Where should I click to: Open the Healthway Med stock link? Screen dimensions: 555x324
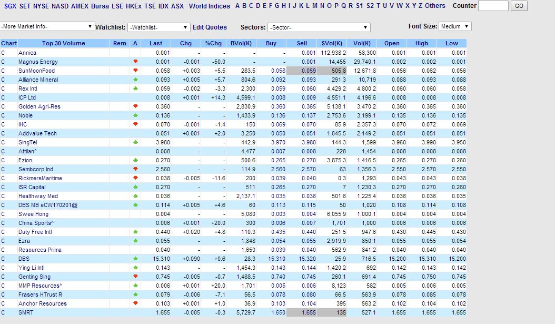(x=38, y=196)
